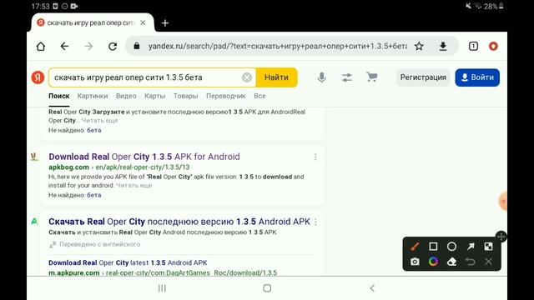
Task: Open 'Download Real Oper City 1.3.5 APK' result
Action: (x=144, y=157)
